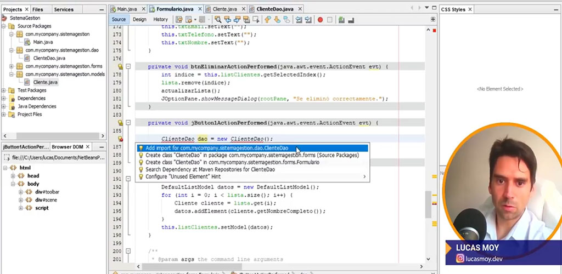
Task: Click the Last Edit icon in editor toolbar
Action: coord(179,20)
